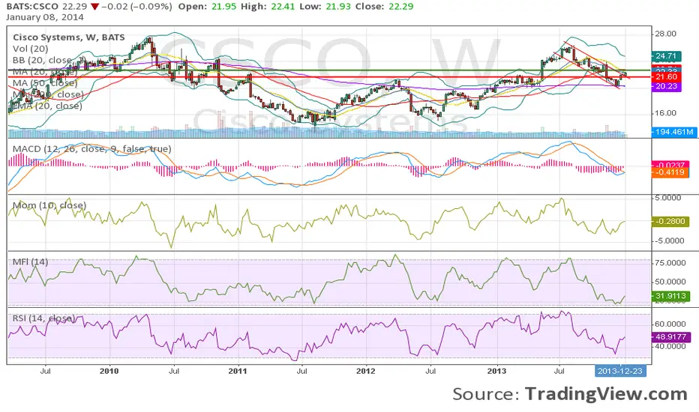Click the 28.00 price axis label
The width and height of the screenshot is (699, 412).
click(x=665, y=34)
